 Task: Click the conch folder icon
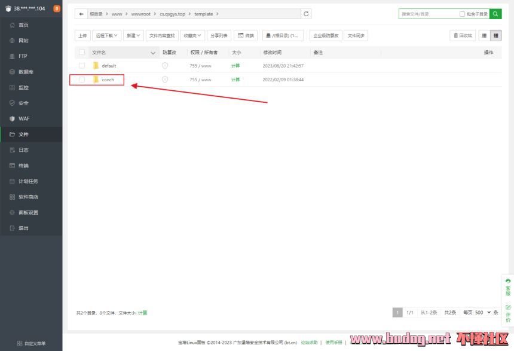96,80
